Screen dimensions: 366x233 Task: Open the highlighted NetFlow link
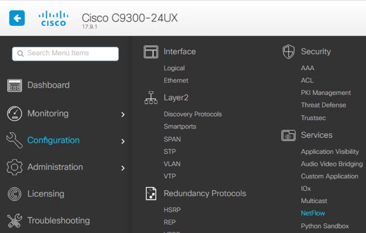313,213
